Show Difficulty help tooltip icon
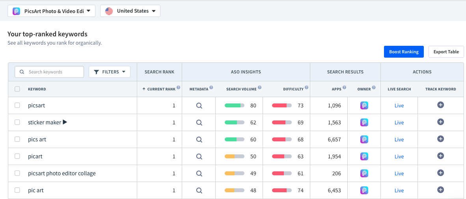466x199 pixels. click(306, 87)
